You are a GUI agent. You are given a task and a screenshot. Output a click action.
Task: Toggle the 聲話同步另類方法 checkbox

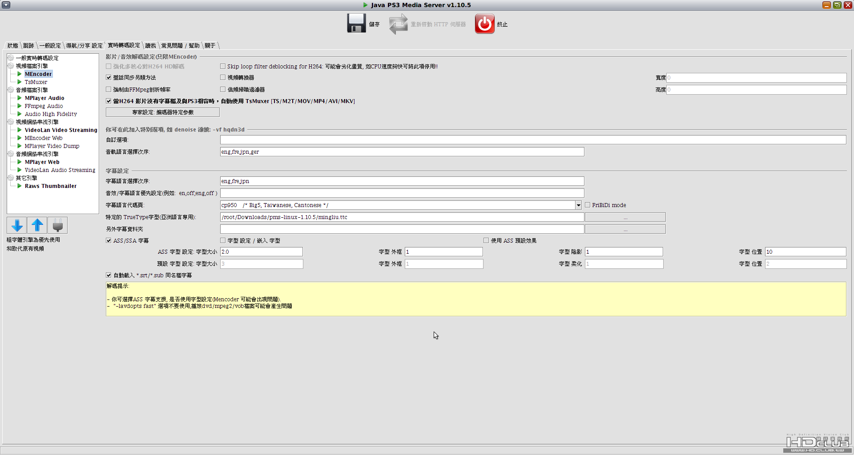pyautogui.click(x=109, y=77)
